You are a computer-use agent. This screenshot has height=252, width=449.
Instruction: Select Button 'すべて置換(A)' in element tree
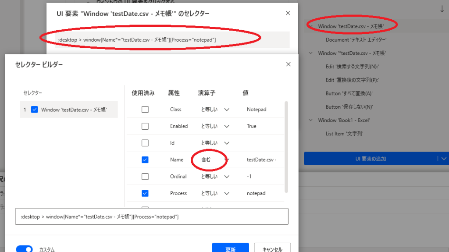pyautogui.click(x=349, y=93)
